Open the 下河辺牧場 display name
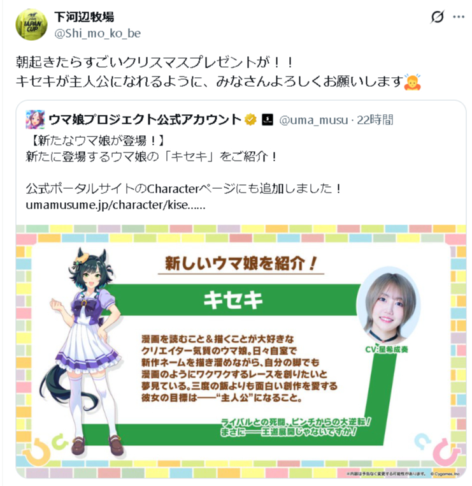This screenshot has width=472, height=486. point(84,17)
